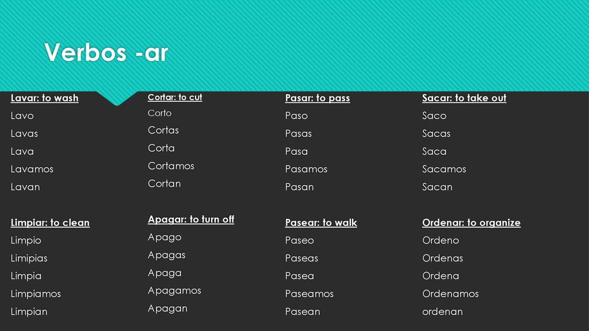Click the word 'Paseamos'
This screenshot has height=331, width=589.
309,294
